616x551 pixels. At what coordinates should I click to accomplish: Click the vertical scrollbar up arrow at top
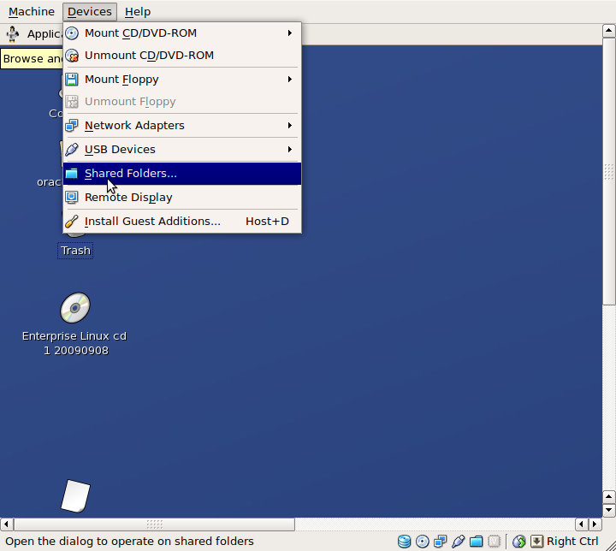[x=609, y=31]
